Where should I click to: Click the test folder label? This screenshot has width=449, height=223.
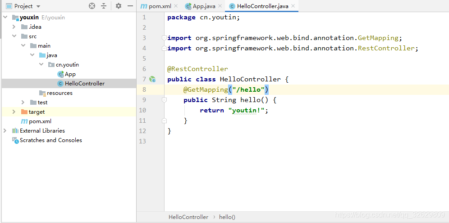[x=42, y=102]
